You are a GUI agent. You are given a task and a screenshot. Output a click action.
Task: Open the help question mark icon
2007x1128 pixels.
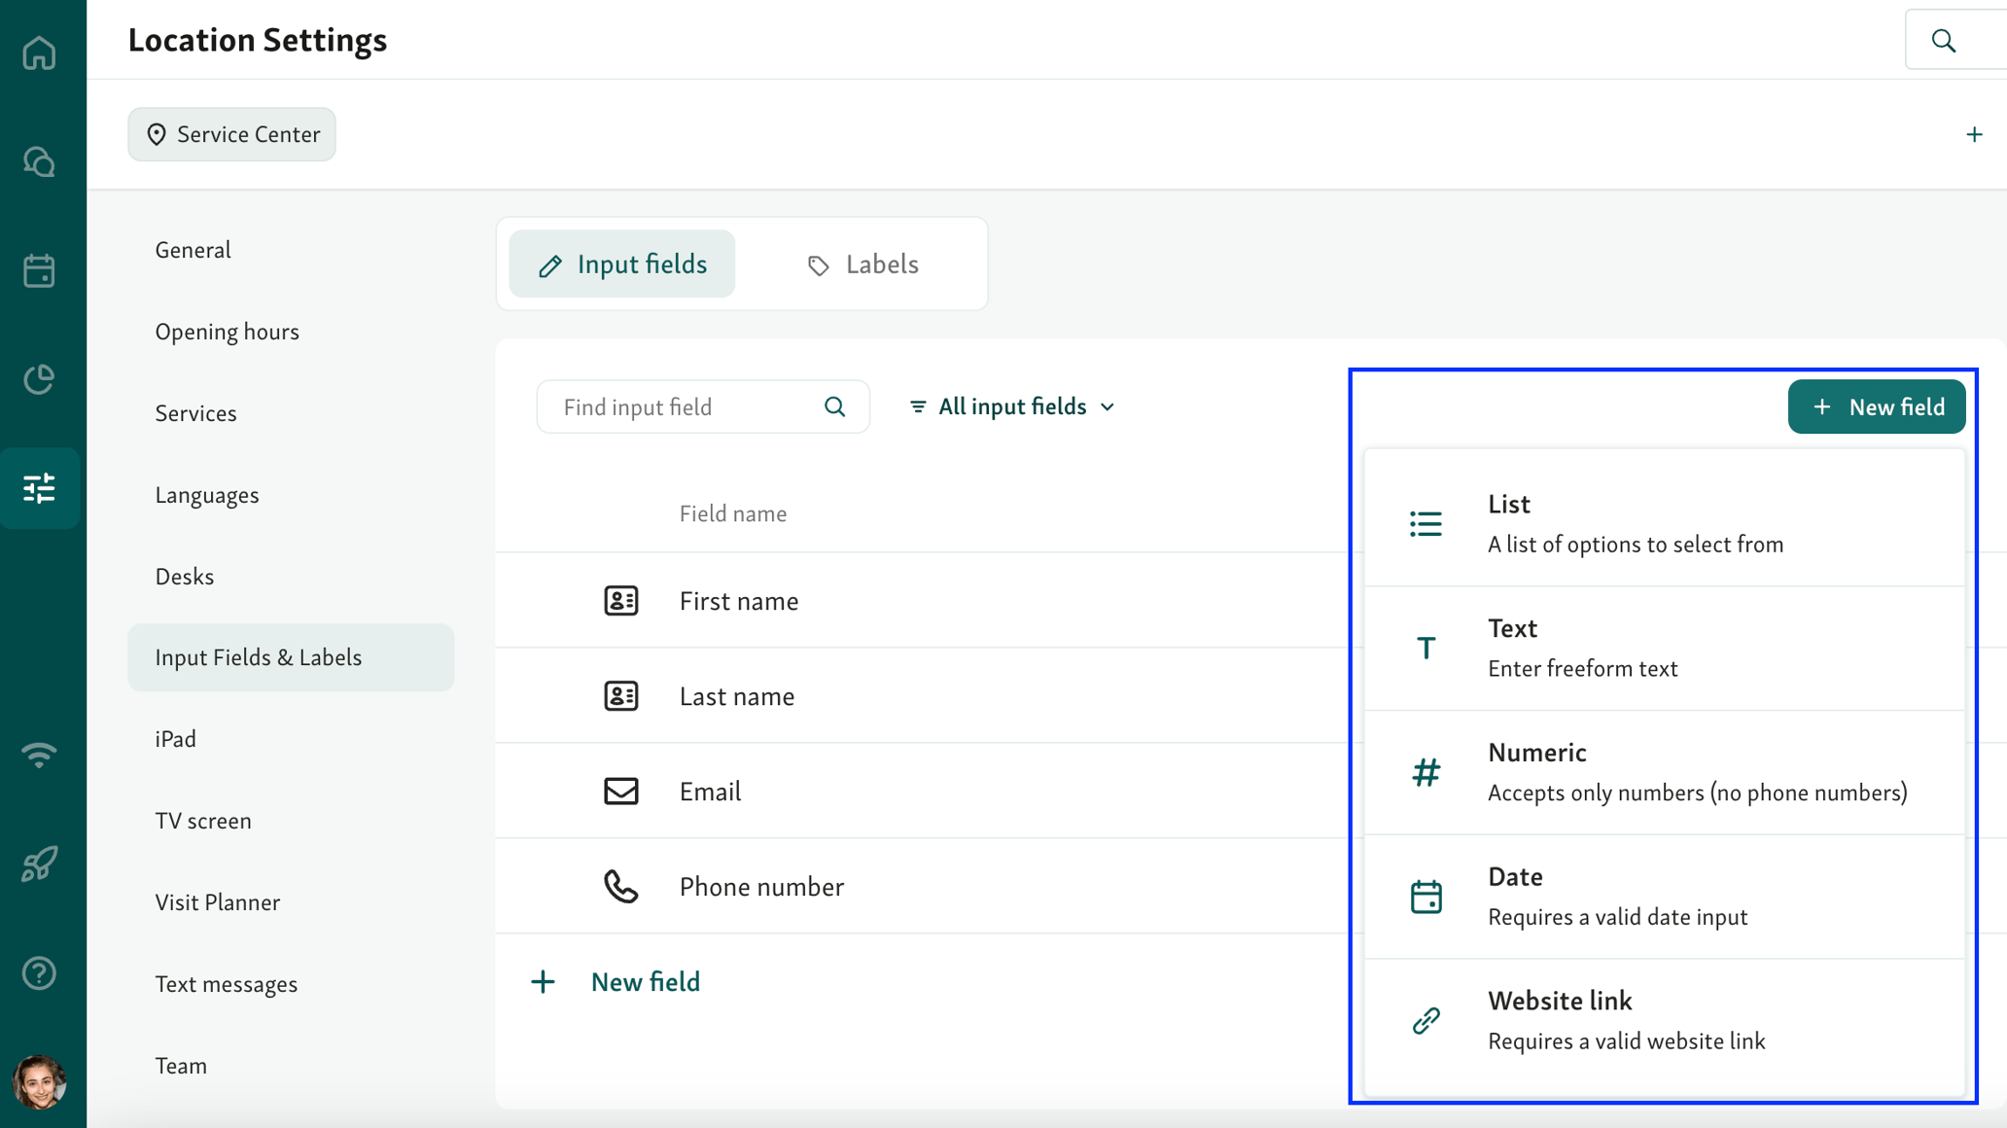(39, 972)
